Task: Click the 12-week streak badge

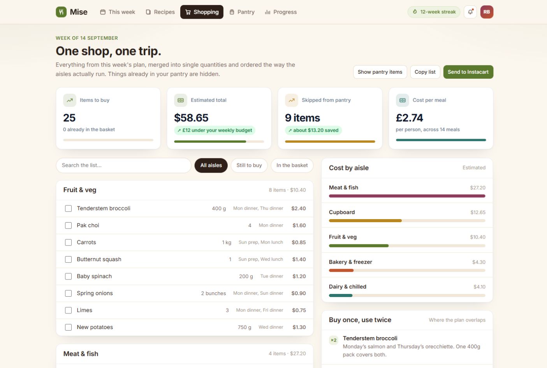Action: 434,12
